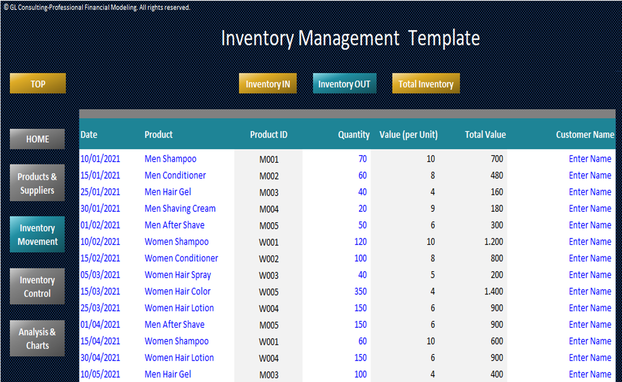
Task: Click the Total Value column header
Action: tap(485, 135)
